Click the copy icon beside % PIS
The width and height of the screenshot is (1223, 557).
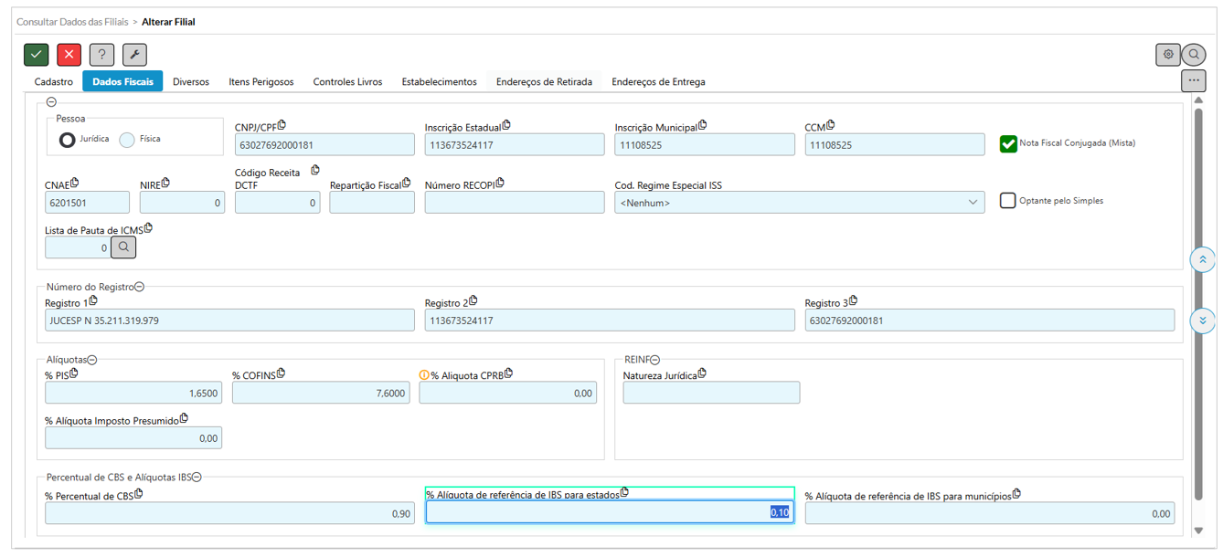74,373
